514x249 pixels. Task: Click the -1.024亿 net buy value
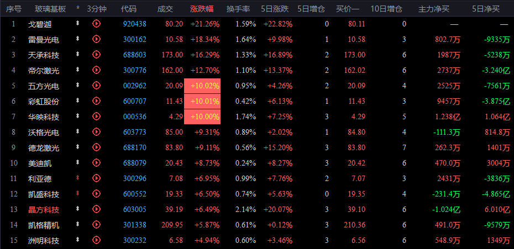click(x=446, y=210)
